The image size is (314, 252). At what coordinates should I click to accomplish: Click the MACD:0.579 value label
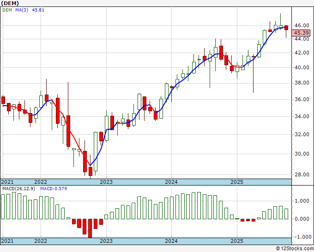[54, 189]
